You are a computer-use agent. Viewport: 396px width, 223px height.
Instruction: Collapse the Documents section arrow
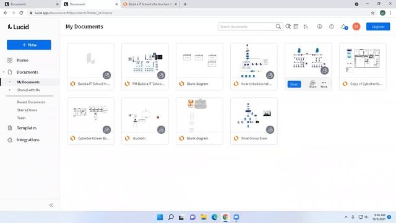point(4,72)
